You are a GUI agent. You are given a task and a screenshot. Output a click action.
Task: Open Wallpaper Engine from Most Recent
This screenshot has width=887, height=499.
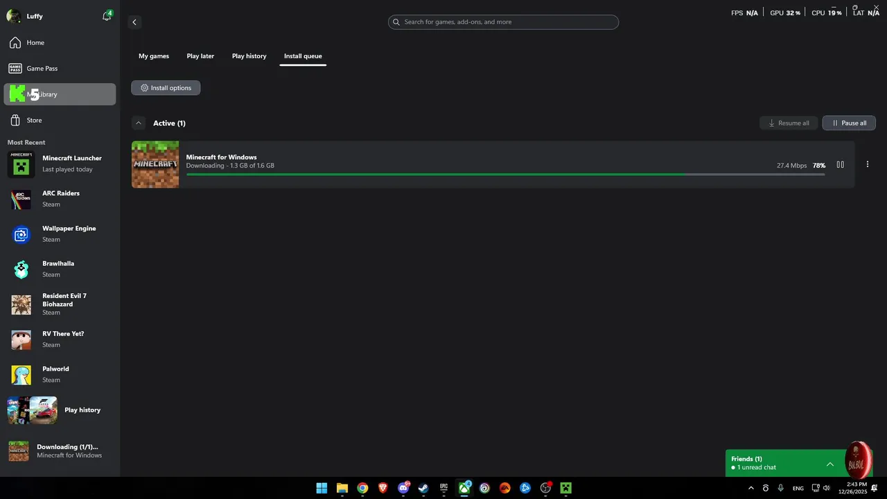click(61, 234)
